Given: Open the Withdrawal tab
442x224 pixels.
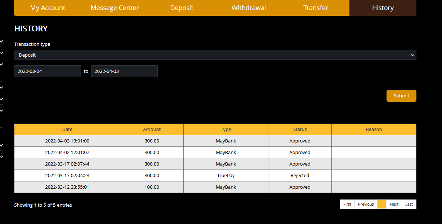Looking at the screenshot, I should coord(249,8).
